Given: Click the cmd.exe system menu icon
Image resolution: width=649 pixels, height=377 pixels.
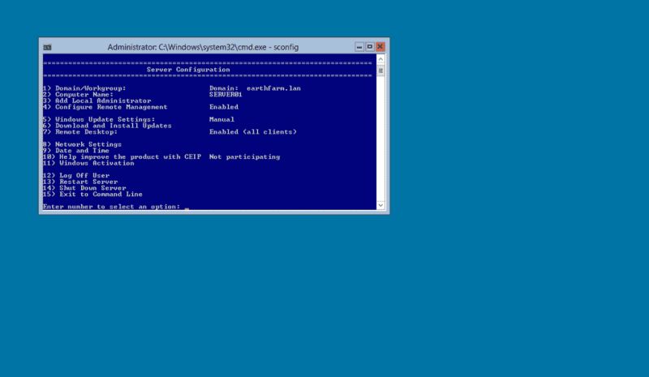Looking at the screenshot, I should click(48, 47).
